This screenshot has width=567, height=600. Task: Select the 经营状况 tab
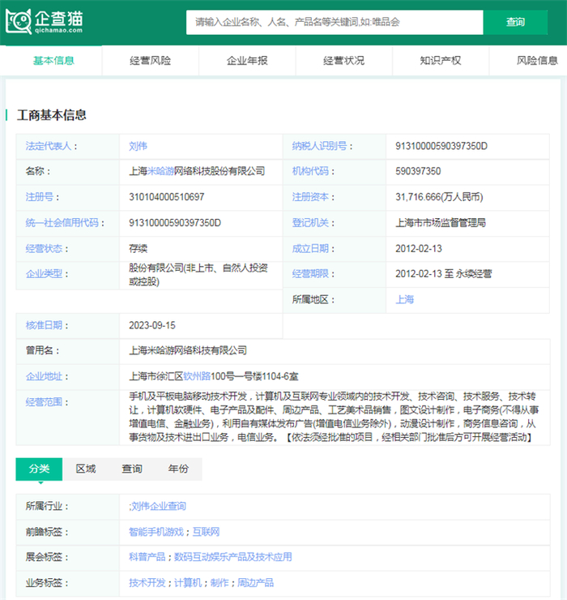[x=343, y=61]
